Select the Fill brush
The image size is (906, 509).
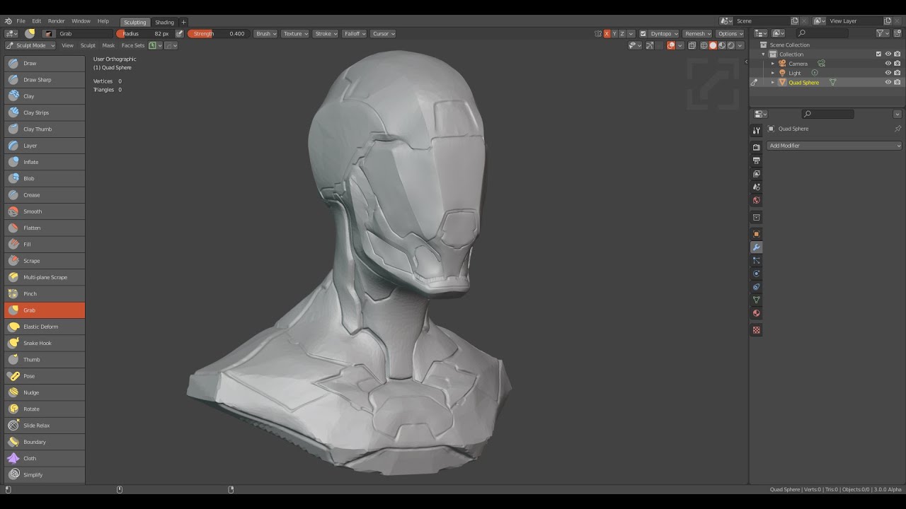[45, 244]
